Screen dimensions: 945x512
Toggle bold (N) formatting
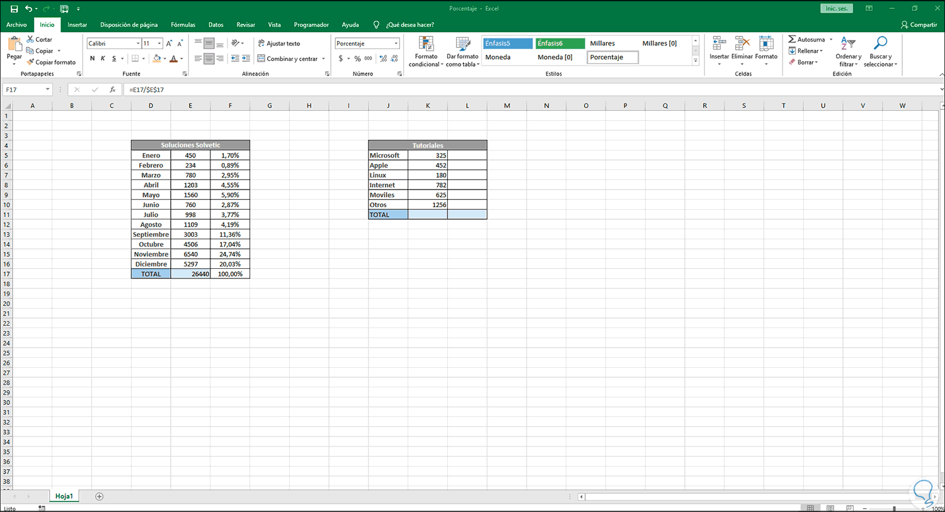pyautogui.click(x=92, y=59)
